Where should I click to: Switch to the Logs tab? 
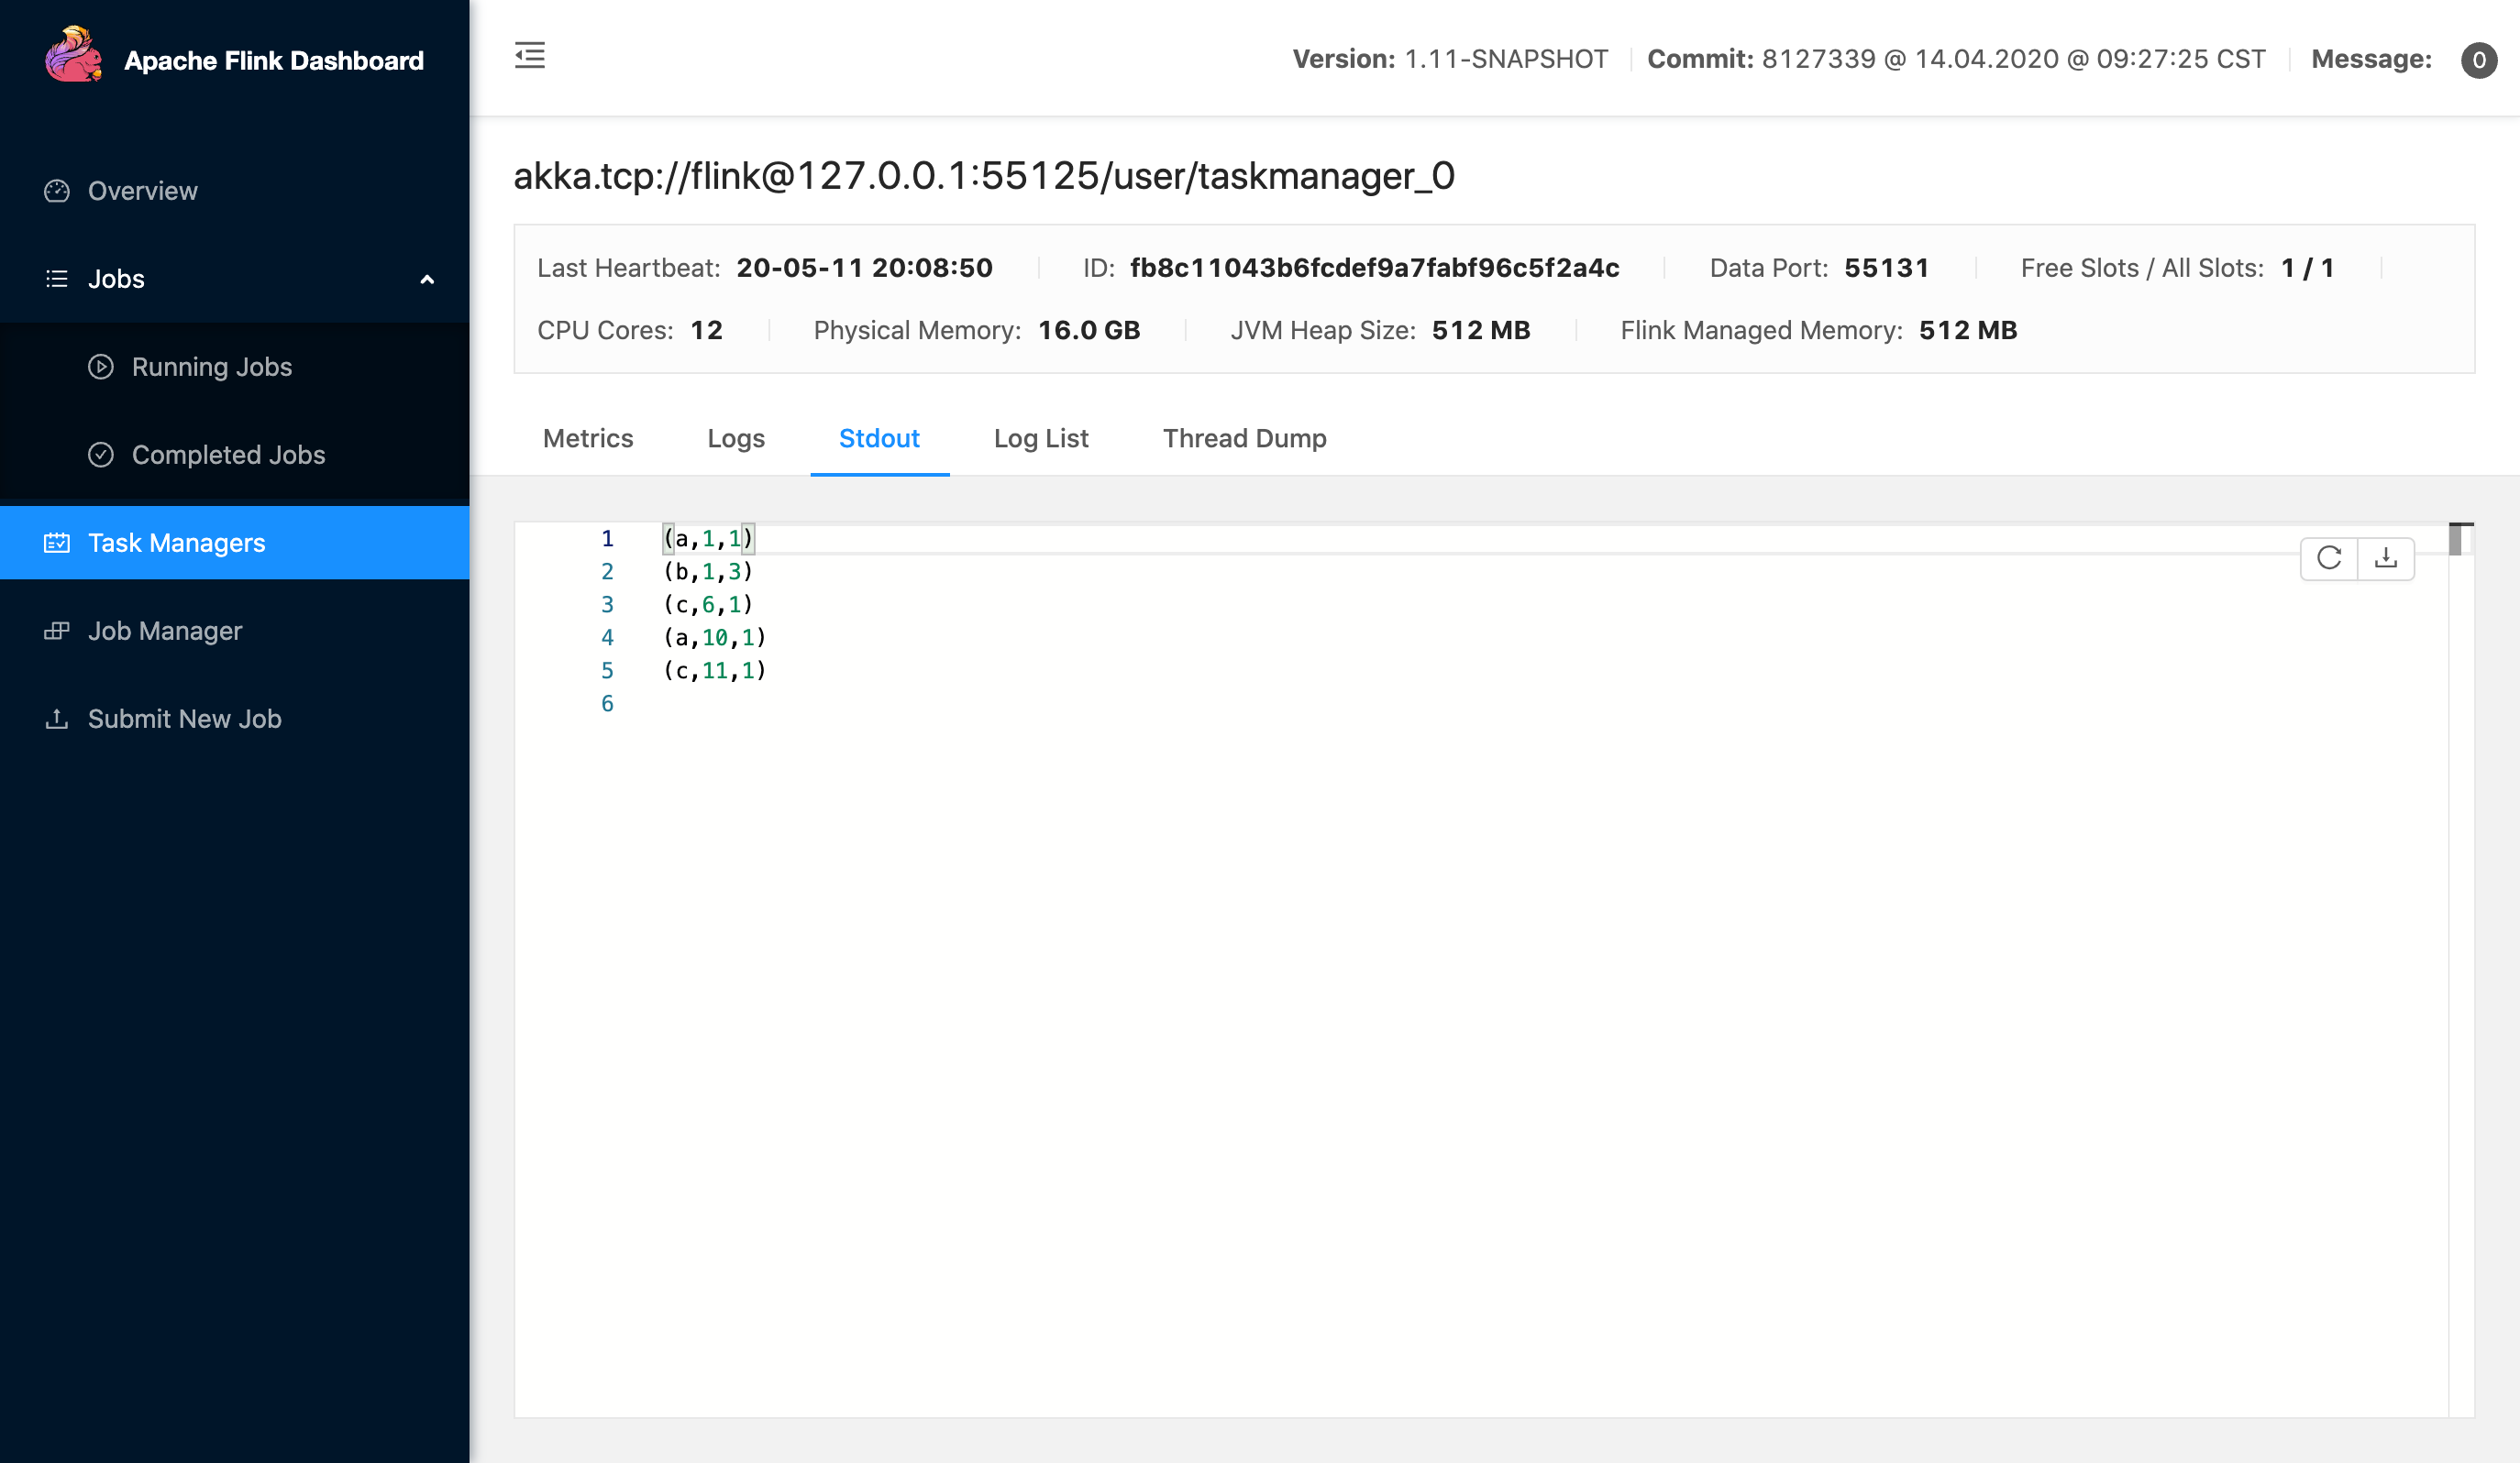[736, 437]
